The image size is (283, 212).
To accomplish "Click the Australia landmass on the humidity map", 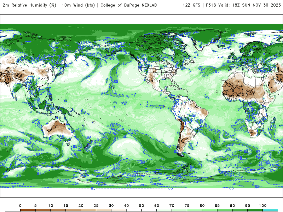I will point(57,128).
